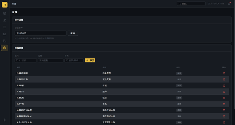Click the 期权 tag in 4.1温涨牛式认购 row
The width and height of the screenshot is (235, 125).
pyautogui.click(x=179, y=110)
